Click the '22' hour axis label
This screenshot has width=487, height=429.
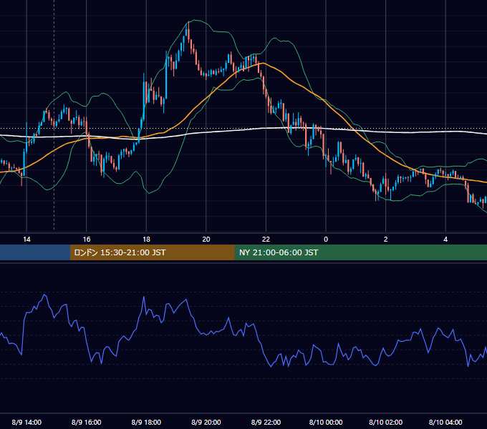pos(266,240)
